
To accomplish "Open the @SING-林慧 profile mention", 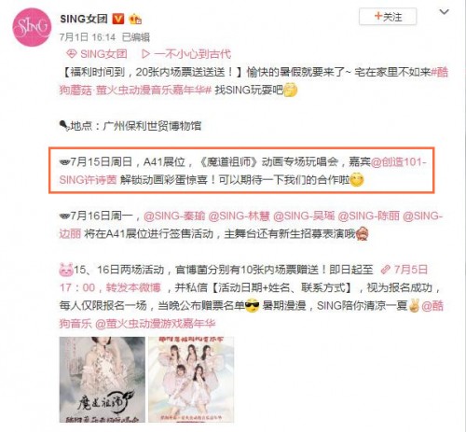I will pyautogui.click(x=240, y=216).
